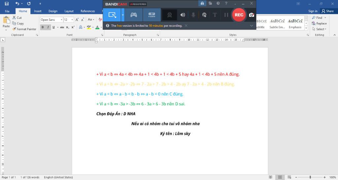The height and width of the screenshot is (180, 338).
Task: Toggle Bandicam speaker sound
Action: 183,15
